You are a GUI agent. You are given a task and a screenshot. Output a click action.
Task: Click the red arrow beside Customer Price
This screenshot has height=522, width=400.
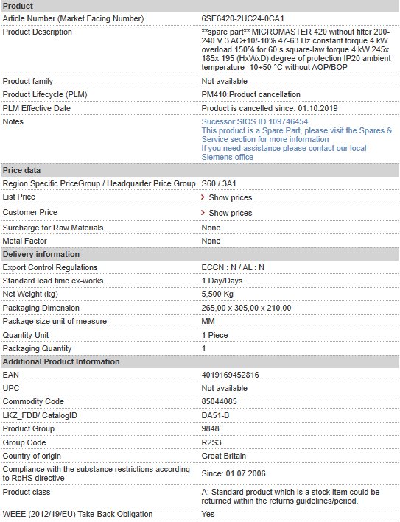click(x=203, y=212)
